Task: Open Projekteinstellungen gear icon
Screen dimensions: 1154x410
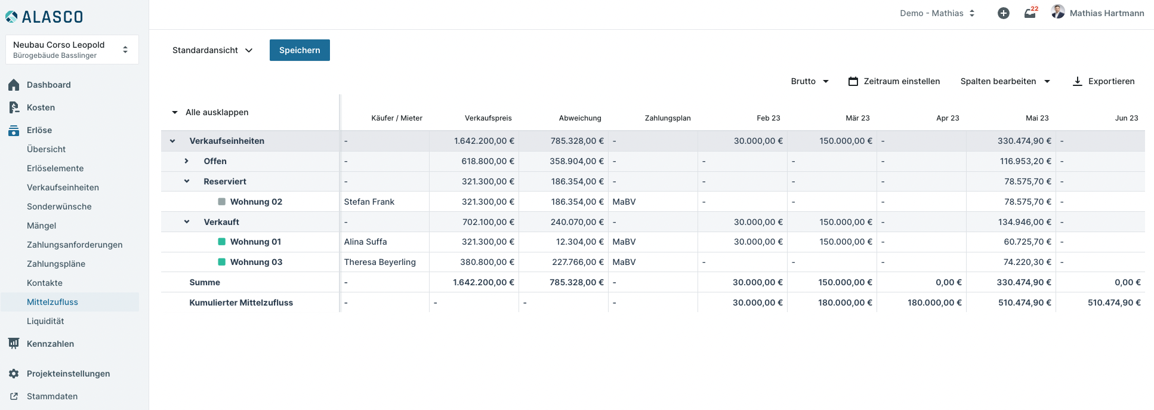Action: click(14, 374)
